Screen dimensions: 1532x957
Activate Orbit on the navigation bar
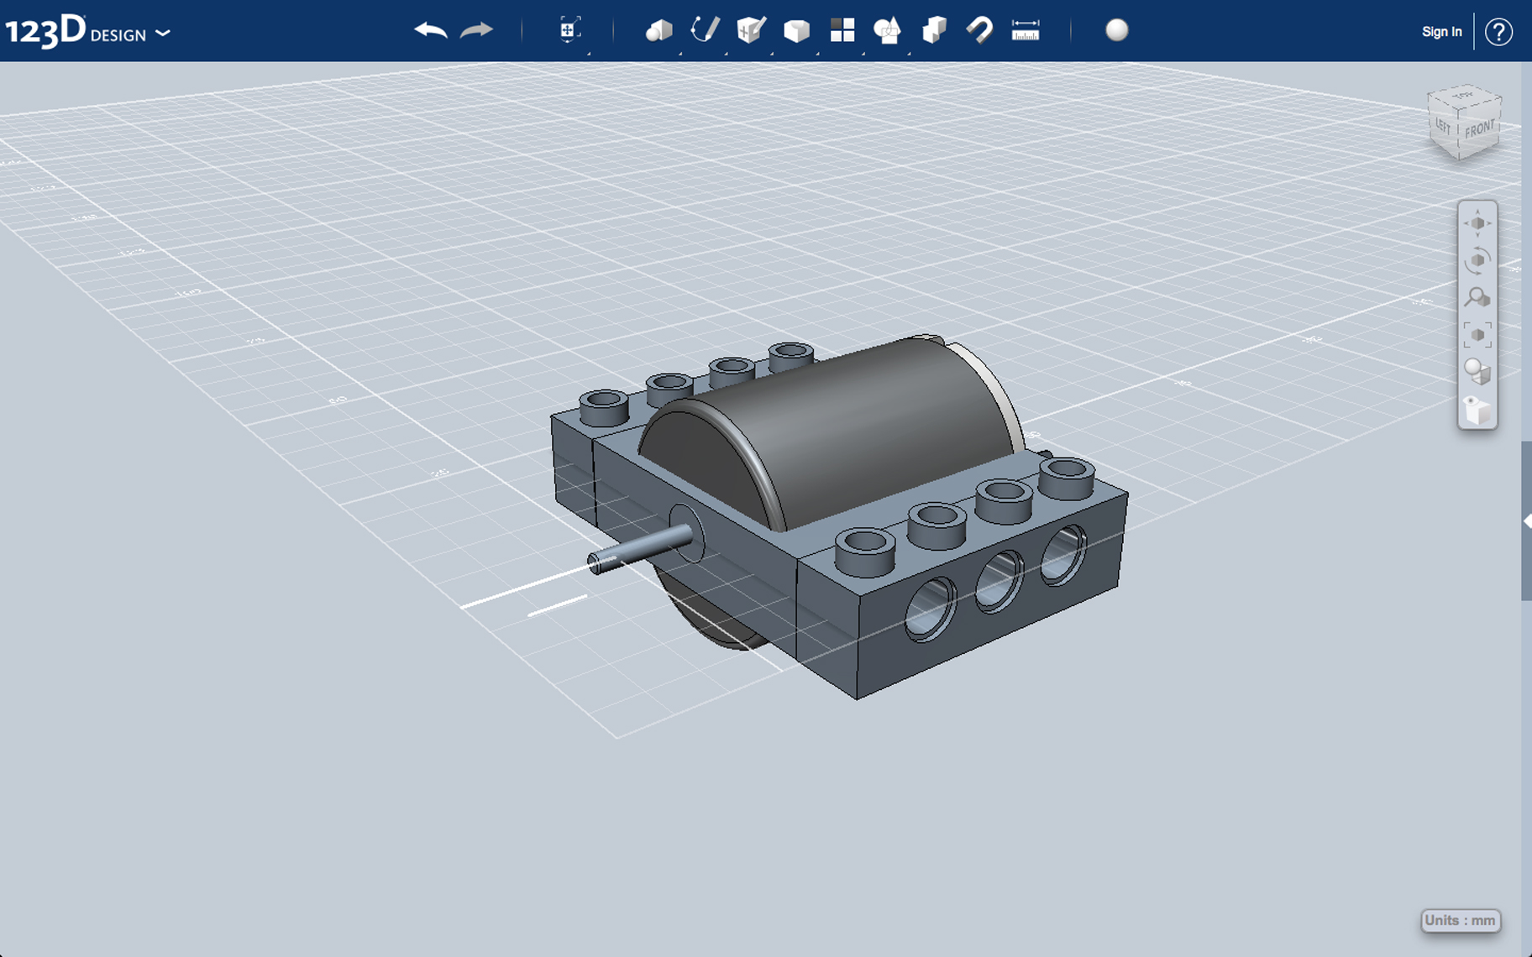pyautogui.click(x=1478, y=260)
